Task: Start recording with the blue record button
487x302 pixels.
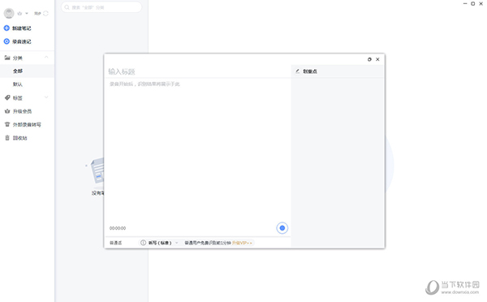Action: [x=282, y=228]
